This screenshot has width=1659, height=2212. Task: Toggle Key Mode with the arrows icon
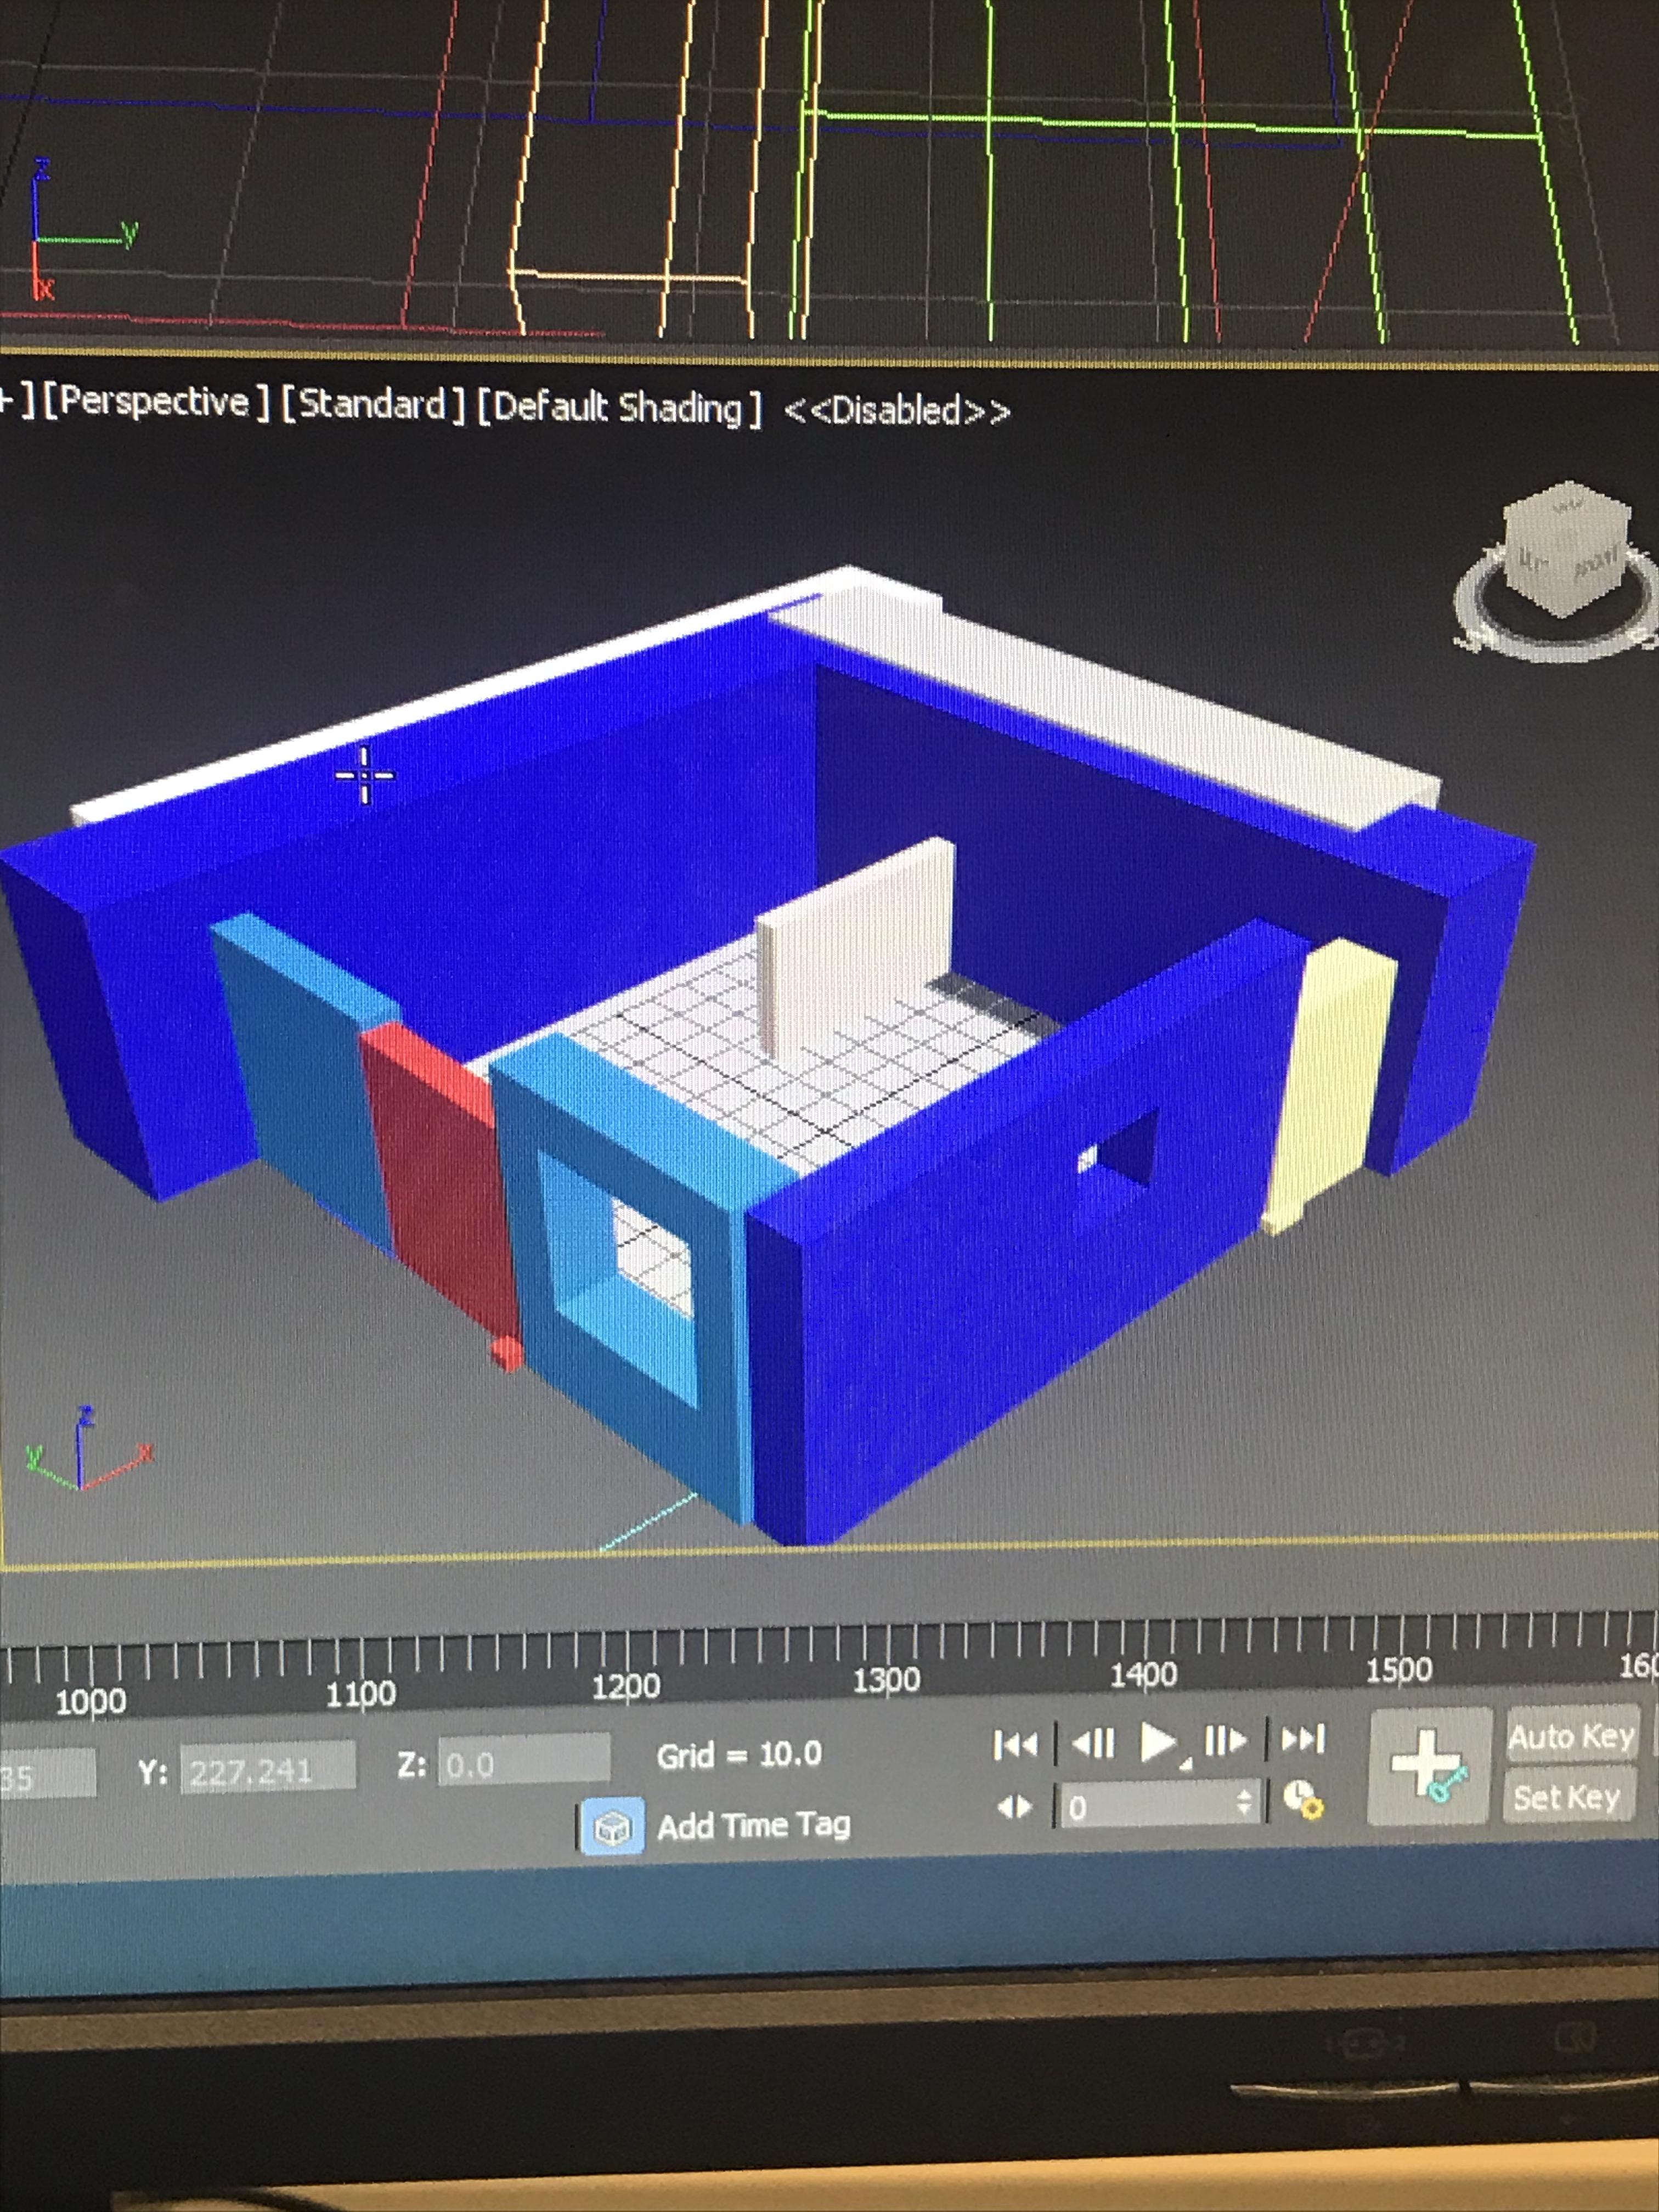tap(1015, 1807)
